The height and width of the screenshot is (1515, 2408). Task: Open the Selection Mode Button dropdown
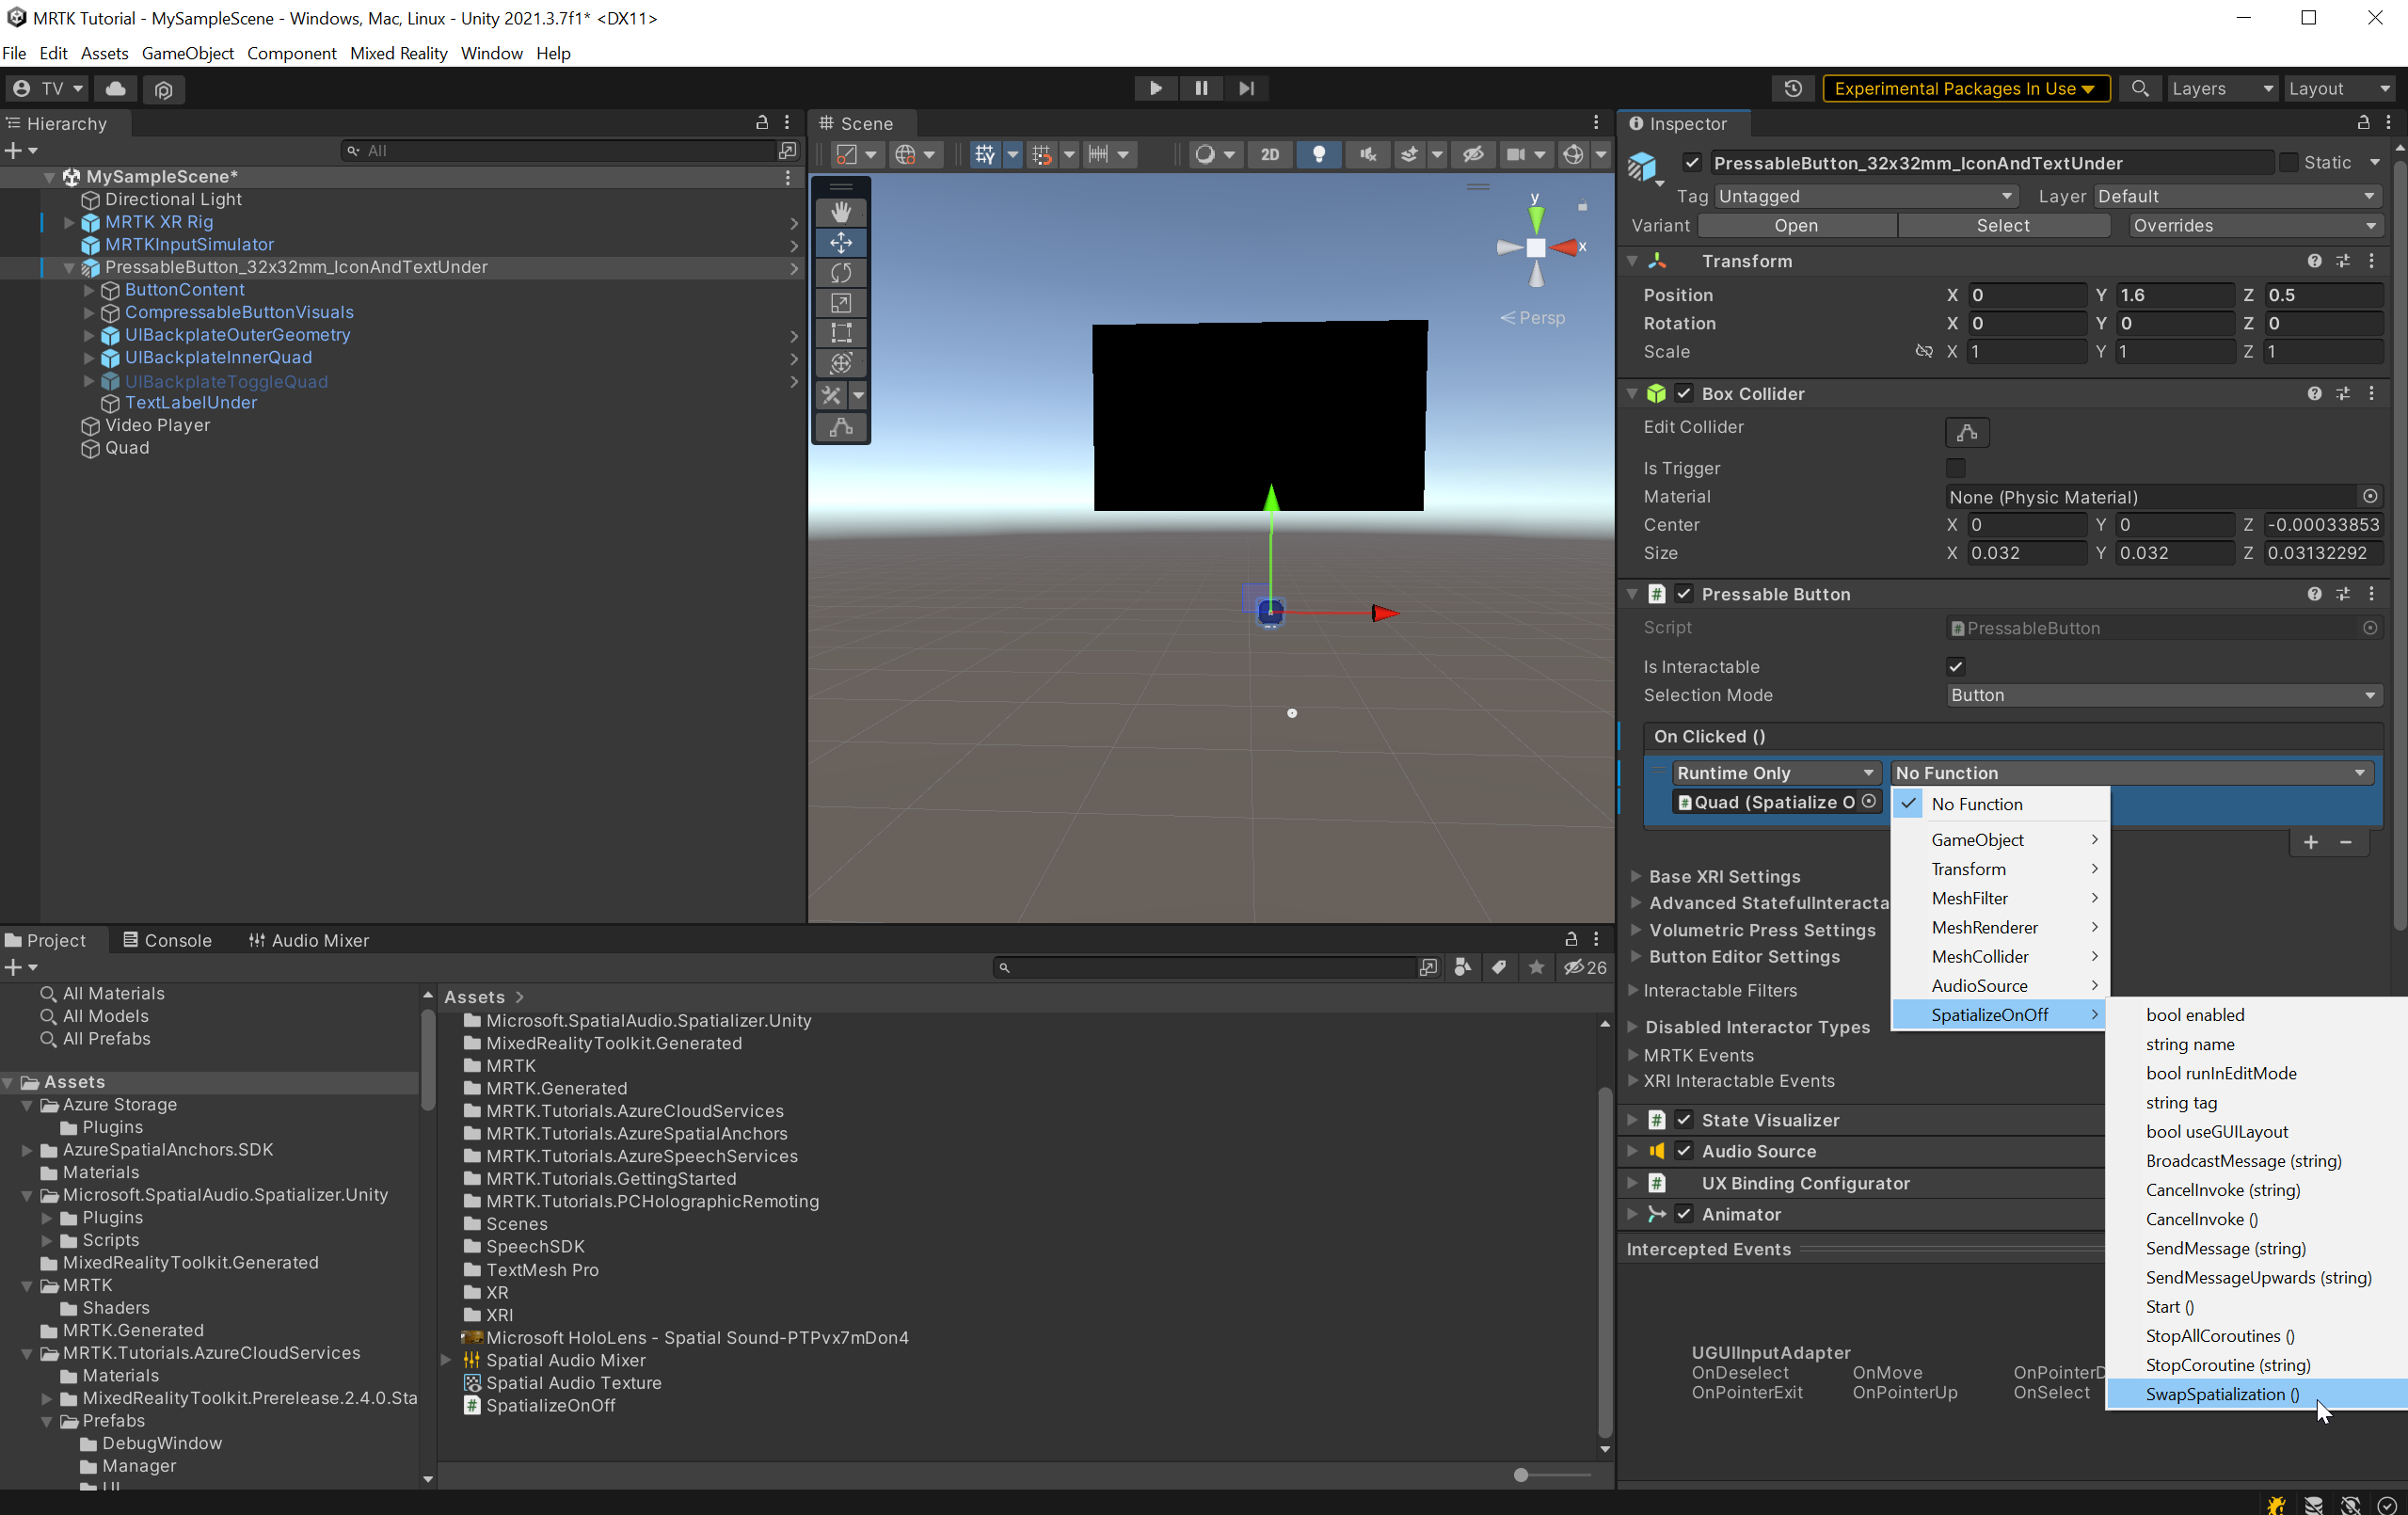point(2164,695)
